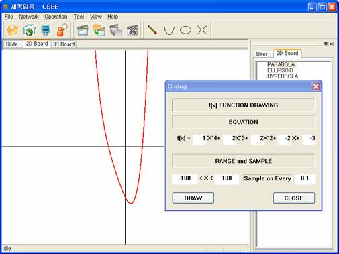Viewport: 339px width, 254px height.
Task: Click the Sample on Every value field
Action: click(305, 178)
